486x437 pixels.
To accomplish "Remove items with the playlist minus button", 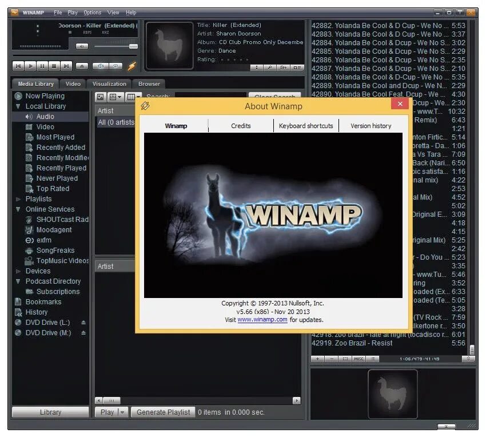I will (331, 359).
